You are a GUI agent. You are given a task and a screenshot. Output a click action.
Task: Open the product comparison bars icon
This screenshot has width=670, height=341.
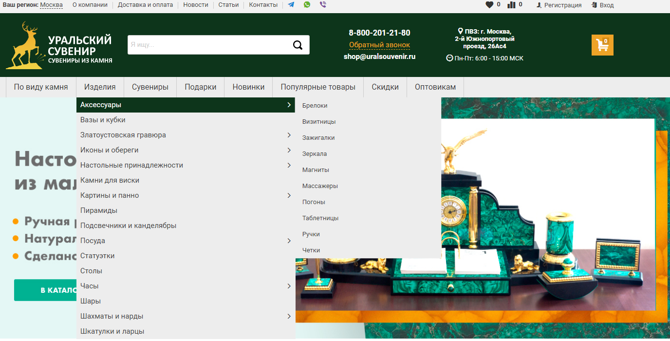pos(511,5)
